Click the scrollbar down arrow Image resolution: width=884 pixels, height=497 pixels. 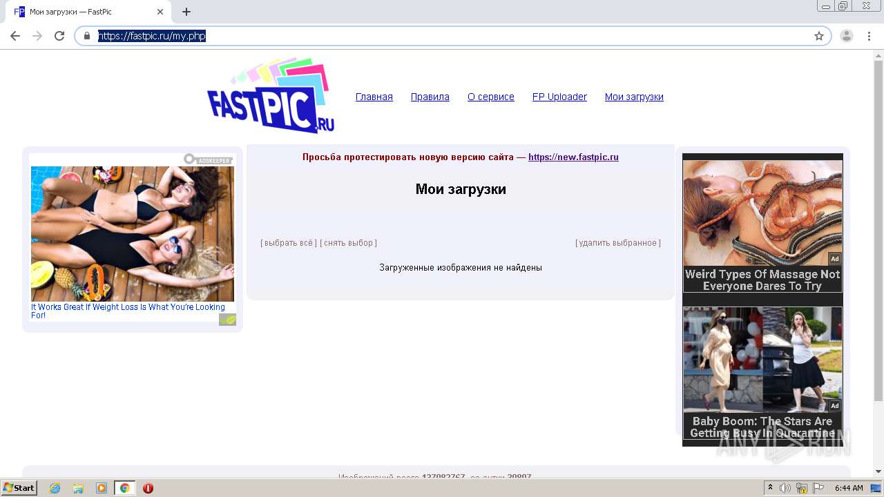click(878, 471)
